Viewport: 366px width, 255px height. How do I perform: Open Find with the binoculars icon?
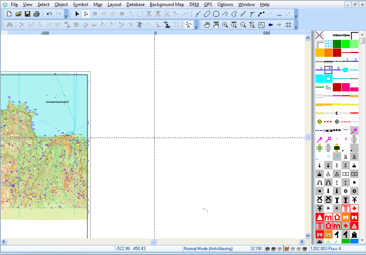pyautogui.click(x=9, y=25)
